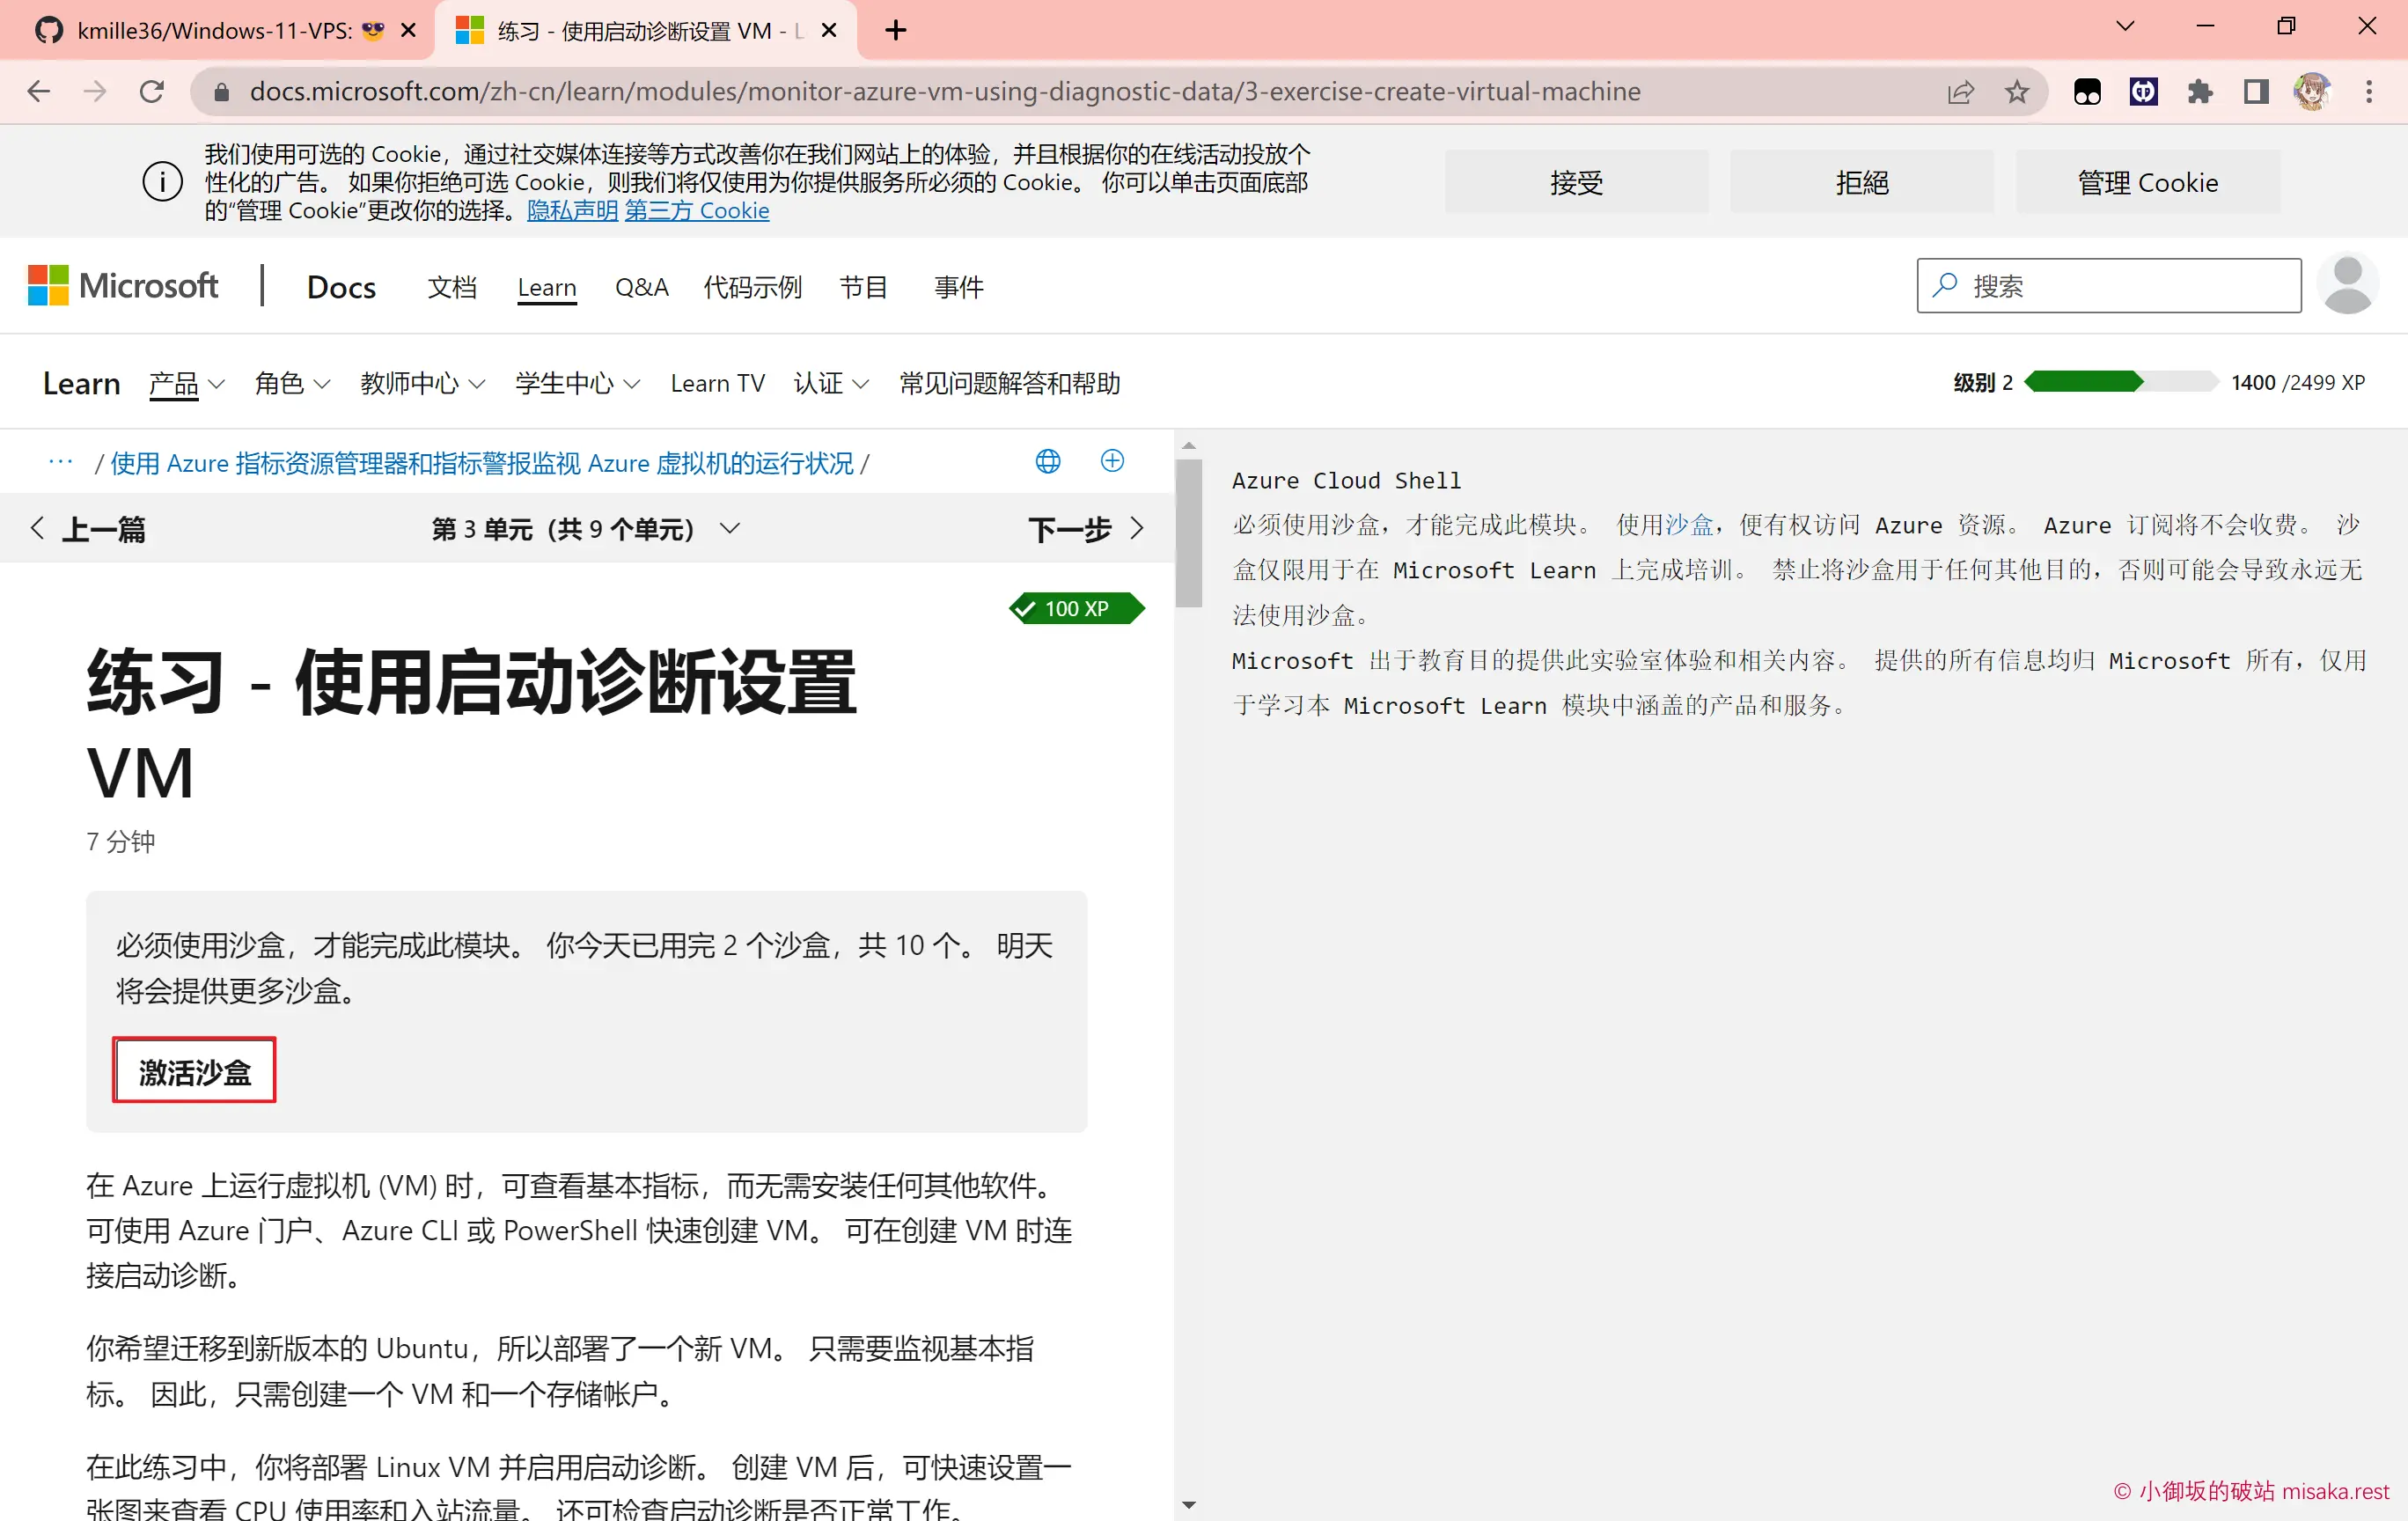This screenshot has width=2408, height=1521.
Task: Click the 100 XP badge
Action: pos(1077,608)
